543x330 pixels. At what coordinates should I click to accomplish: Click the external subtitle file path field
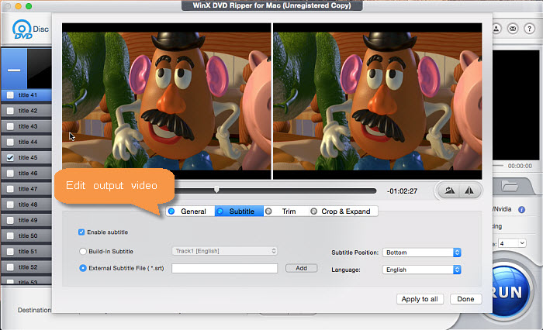coord(225,269)
